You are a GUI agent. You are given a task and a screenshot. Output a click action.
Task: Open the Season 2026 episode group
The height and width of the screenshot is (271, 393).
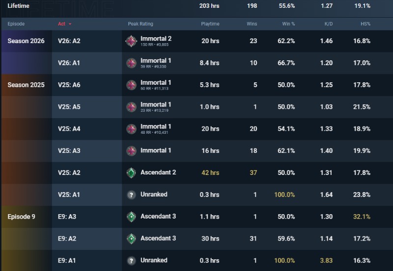26,41
